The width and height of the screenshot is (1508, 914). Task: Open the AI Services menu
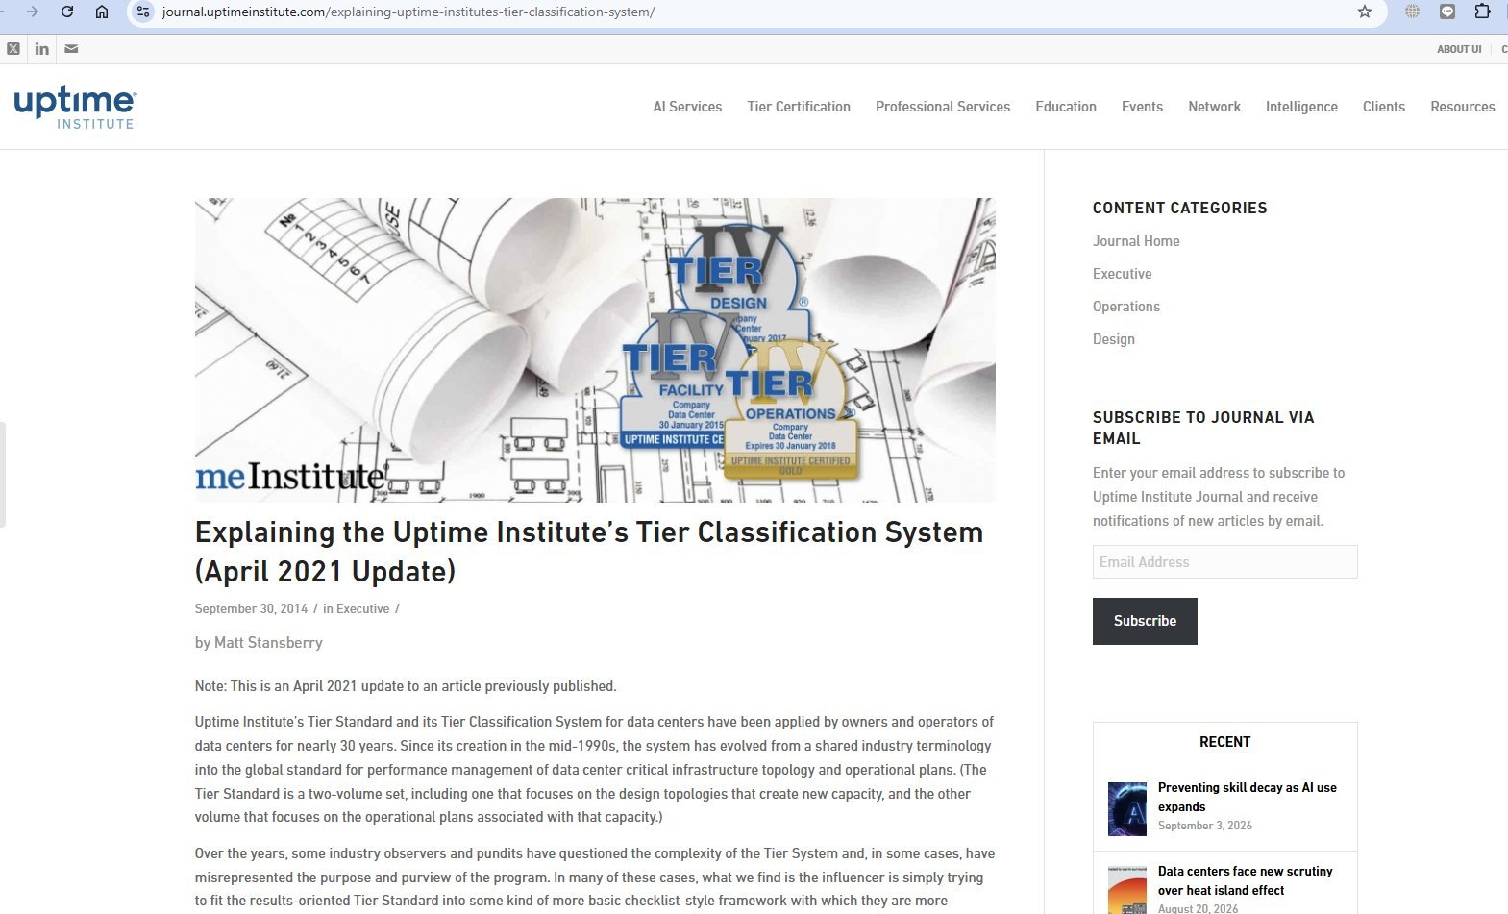click(687, 107)
